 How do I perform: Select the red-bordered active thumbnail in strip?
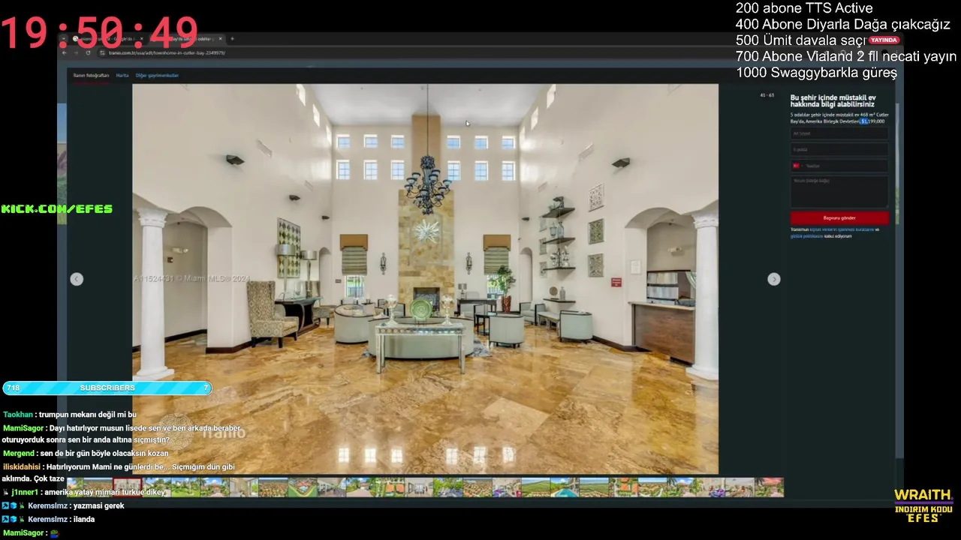(127, 487)
